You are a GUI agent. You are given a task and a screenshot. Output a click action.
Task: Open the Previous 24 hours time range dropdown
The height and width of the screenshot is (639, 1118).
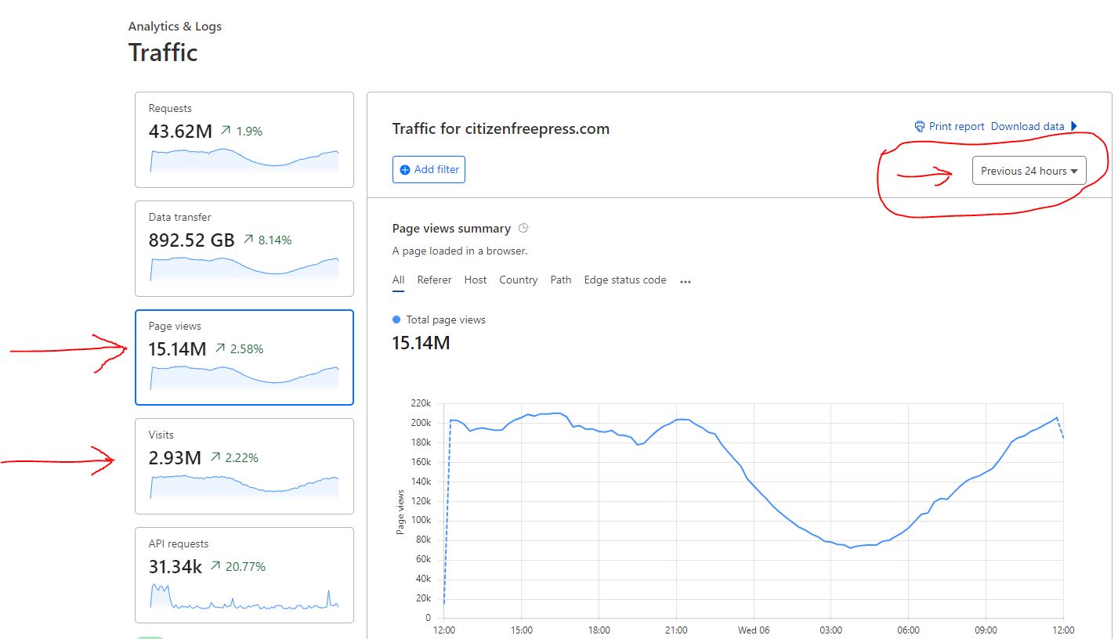[x=1029, y=171]
